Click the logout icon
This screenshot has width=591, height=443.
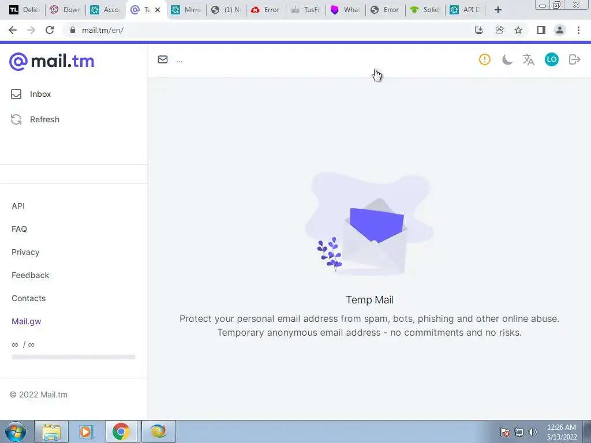click(x=574, y=59)
